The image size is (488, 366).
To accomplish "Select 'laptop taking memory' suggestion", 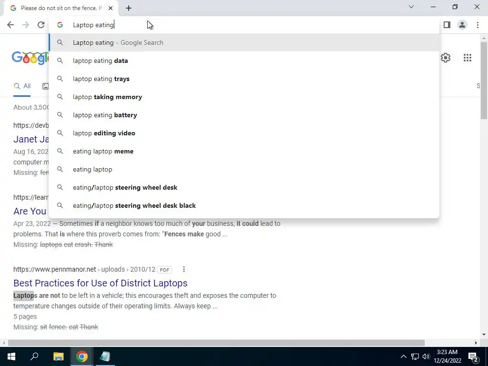I will click(x=244, y=97).
